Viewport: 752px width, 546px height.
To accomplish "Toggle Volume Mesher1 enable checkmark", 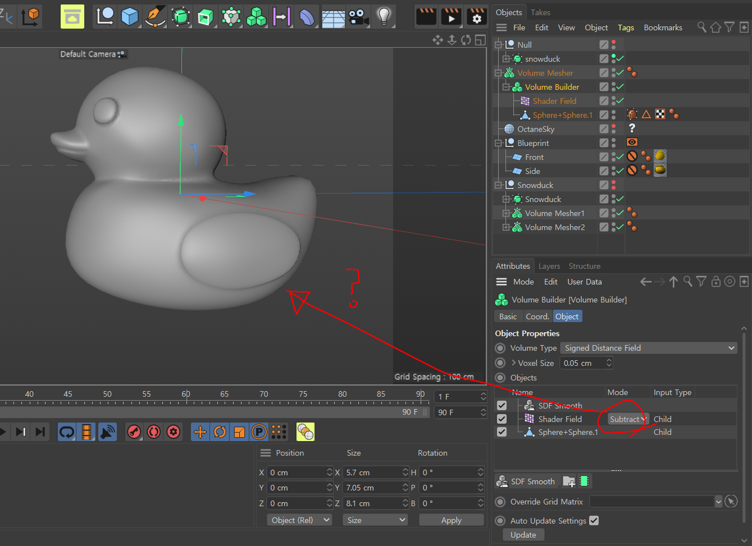I will (x=619, y=213).
